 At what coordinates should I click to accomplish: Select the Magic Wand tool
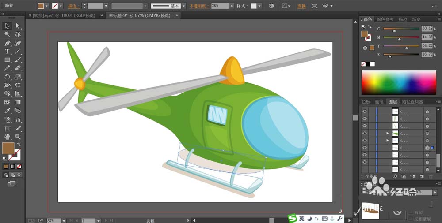[x=7, y=34]
